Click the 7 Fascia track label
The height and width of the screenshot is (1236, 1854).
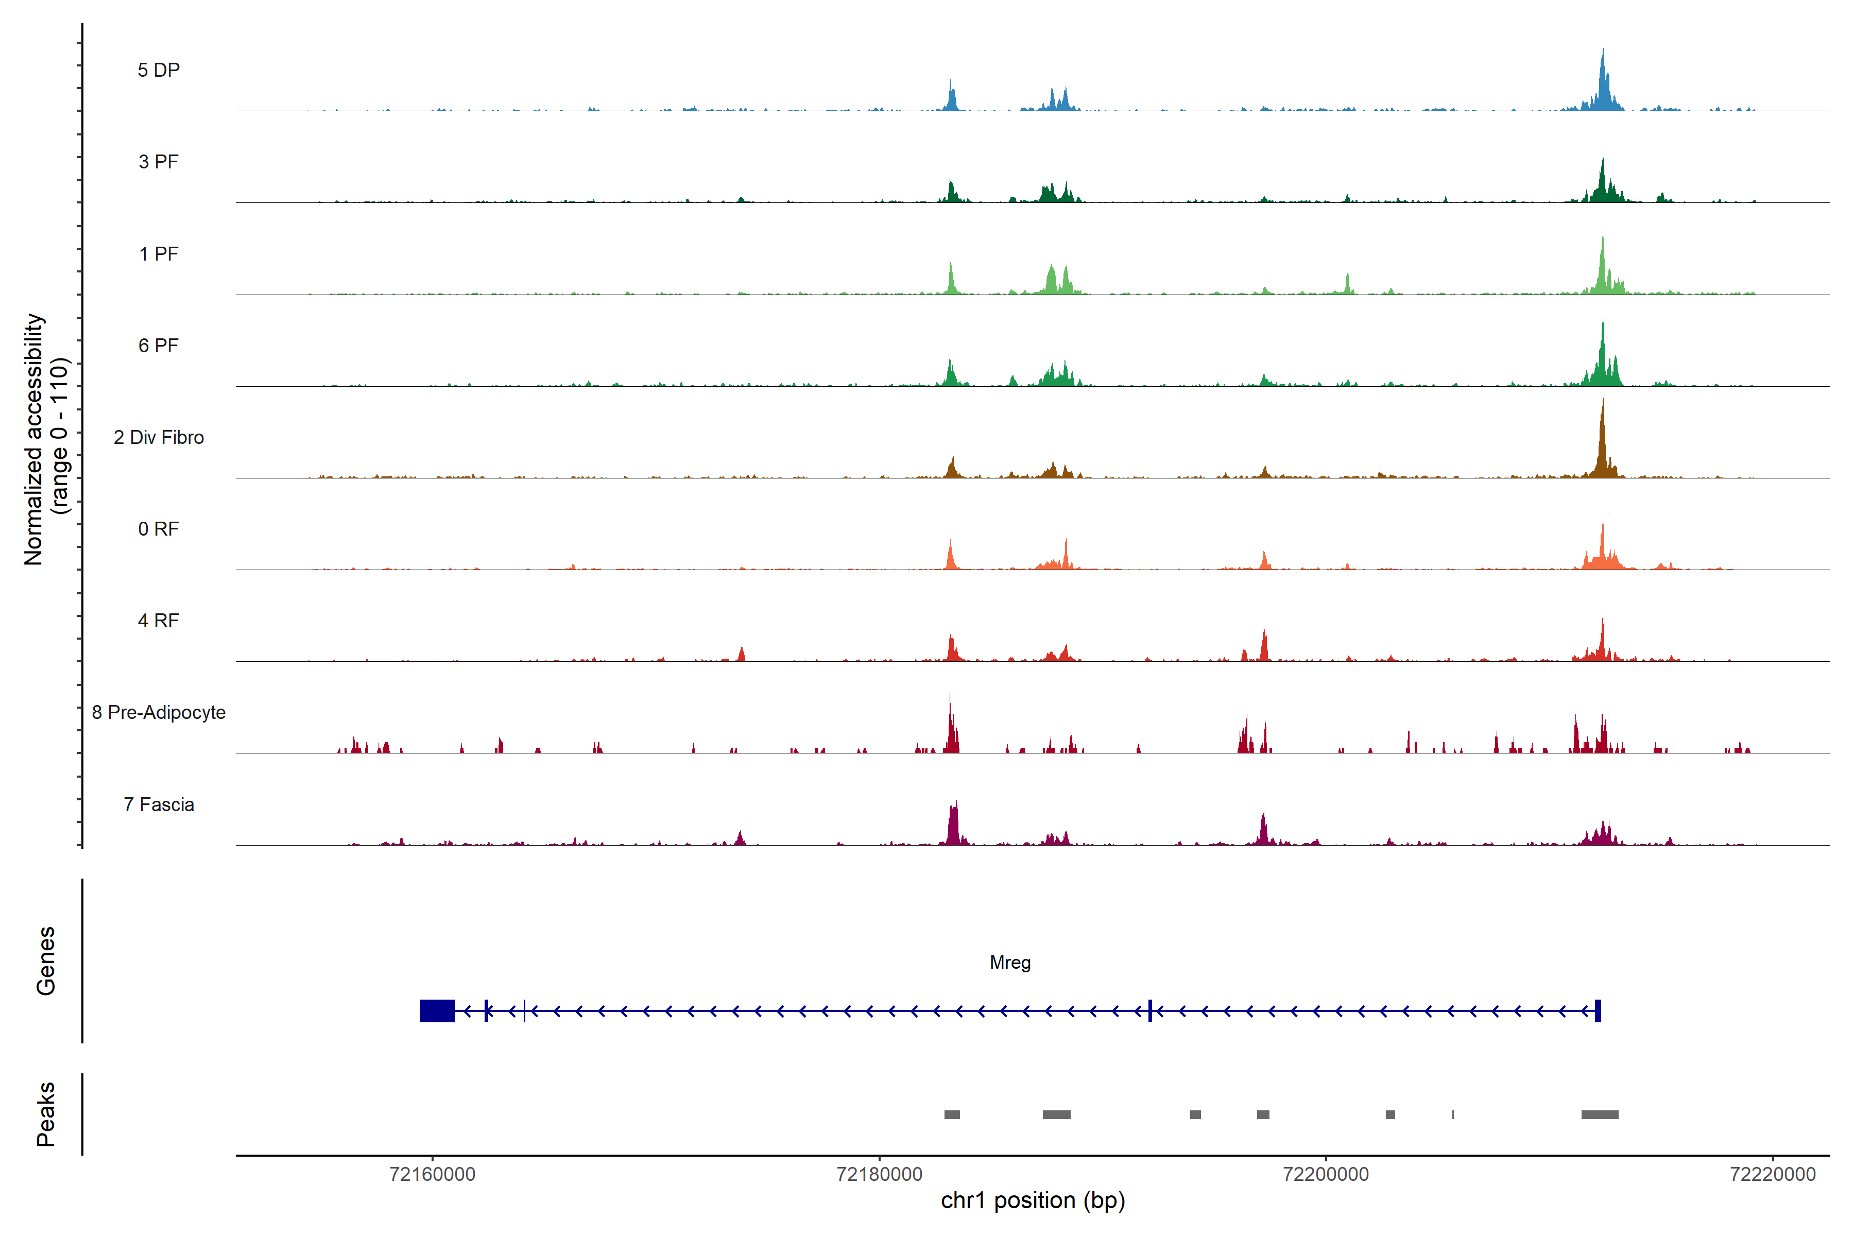tap(159, 804)
